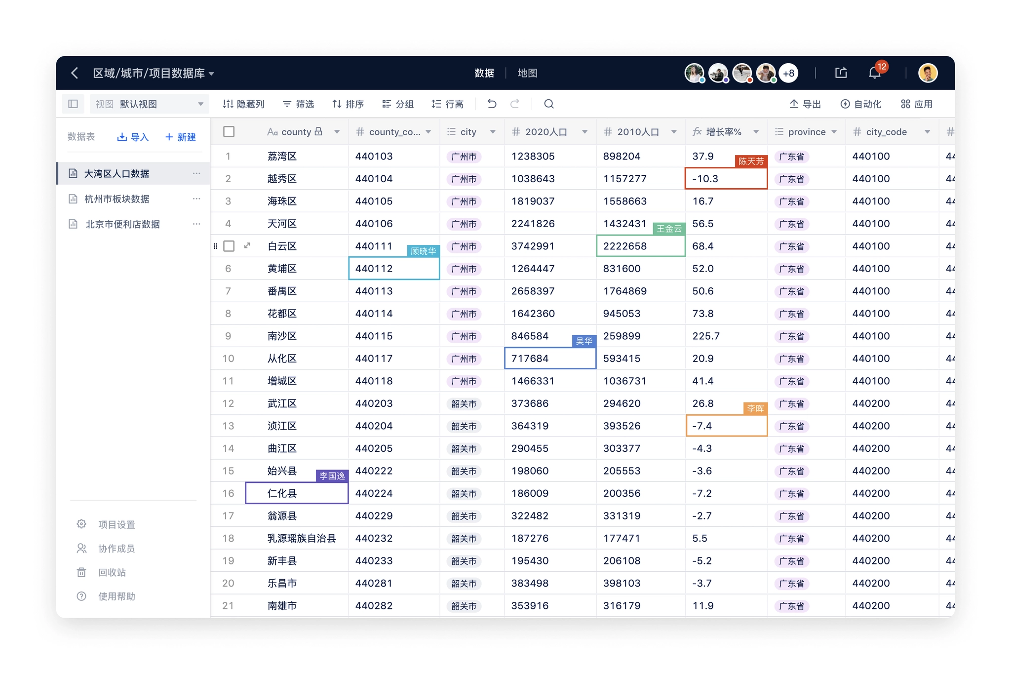
Task: Open the notifications bell
Action: 874,73
